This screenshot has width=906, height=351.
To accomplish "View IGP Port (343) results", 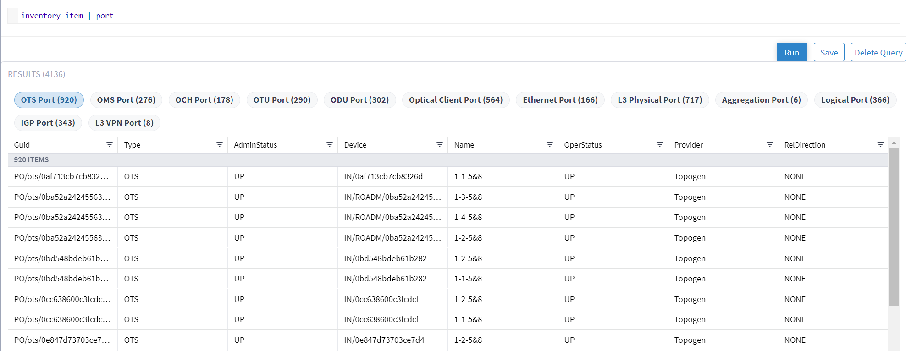I will click(48, 123).
